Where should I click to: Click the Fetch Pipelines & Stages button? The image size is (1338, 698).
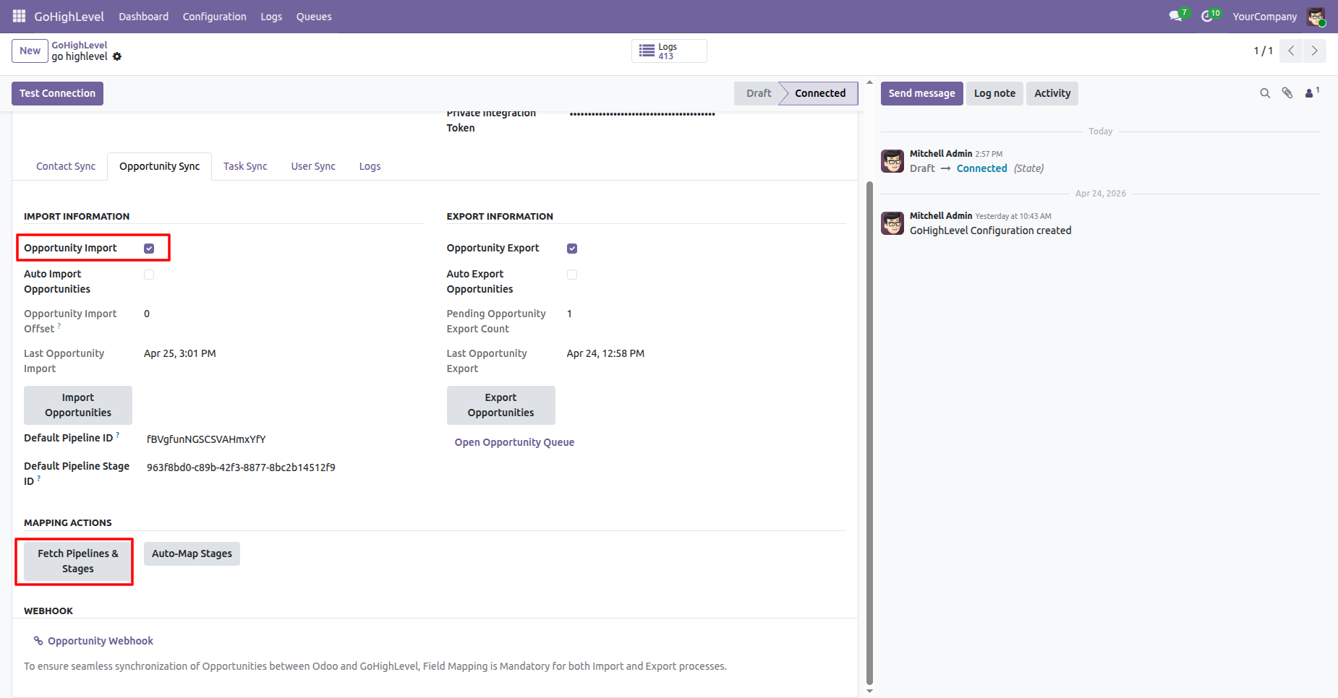coord(78,561)
